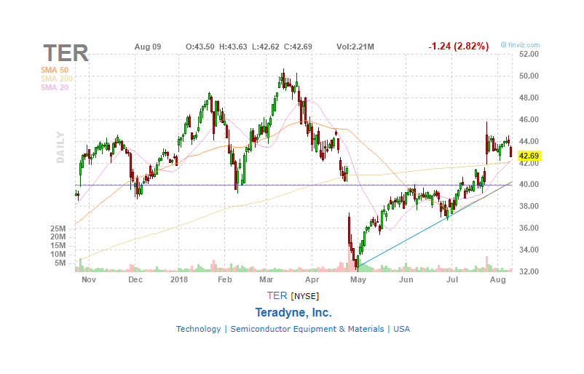The height and width of the screenshot is (374, 584).
Task: Click the 40.00 price axis label
Action: (529, 185)
